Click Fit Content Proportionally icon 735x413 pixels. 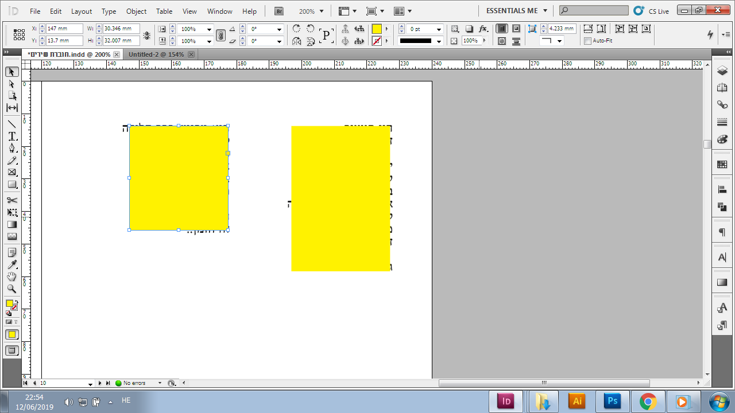pyautogui.click(x=601, y=29)
